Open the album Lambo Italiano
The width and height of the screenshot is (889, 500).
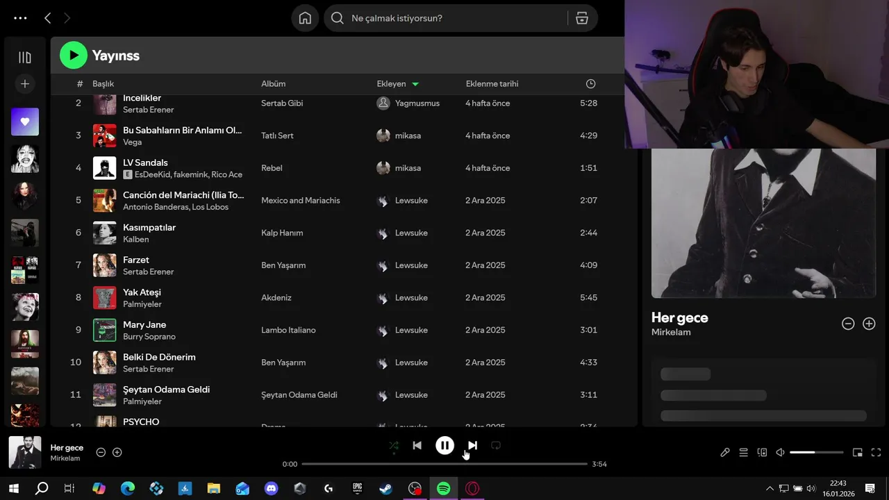point(288,330)
